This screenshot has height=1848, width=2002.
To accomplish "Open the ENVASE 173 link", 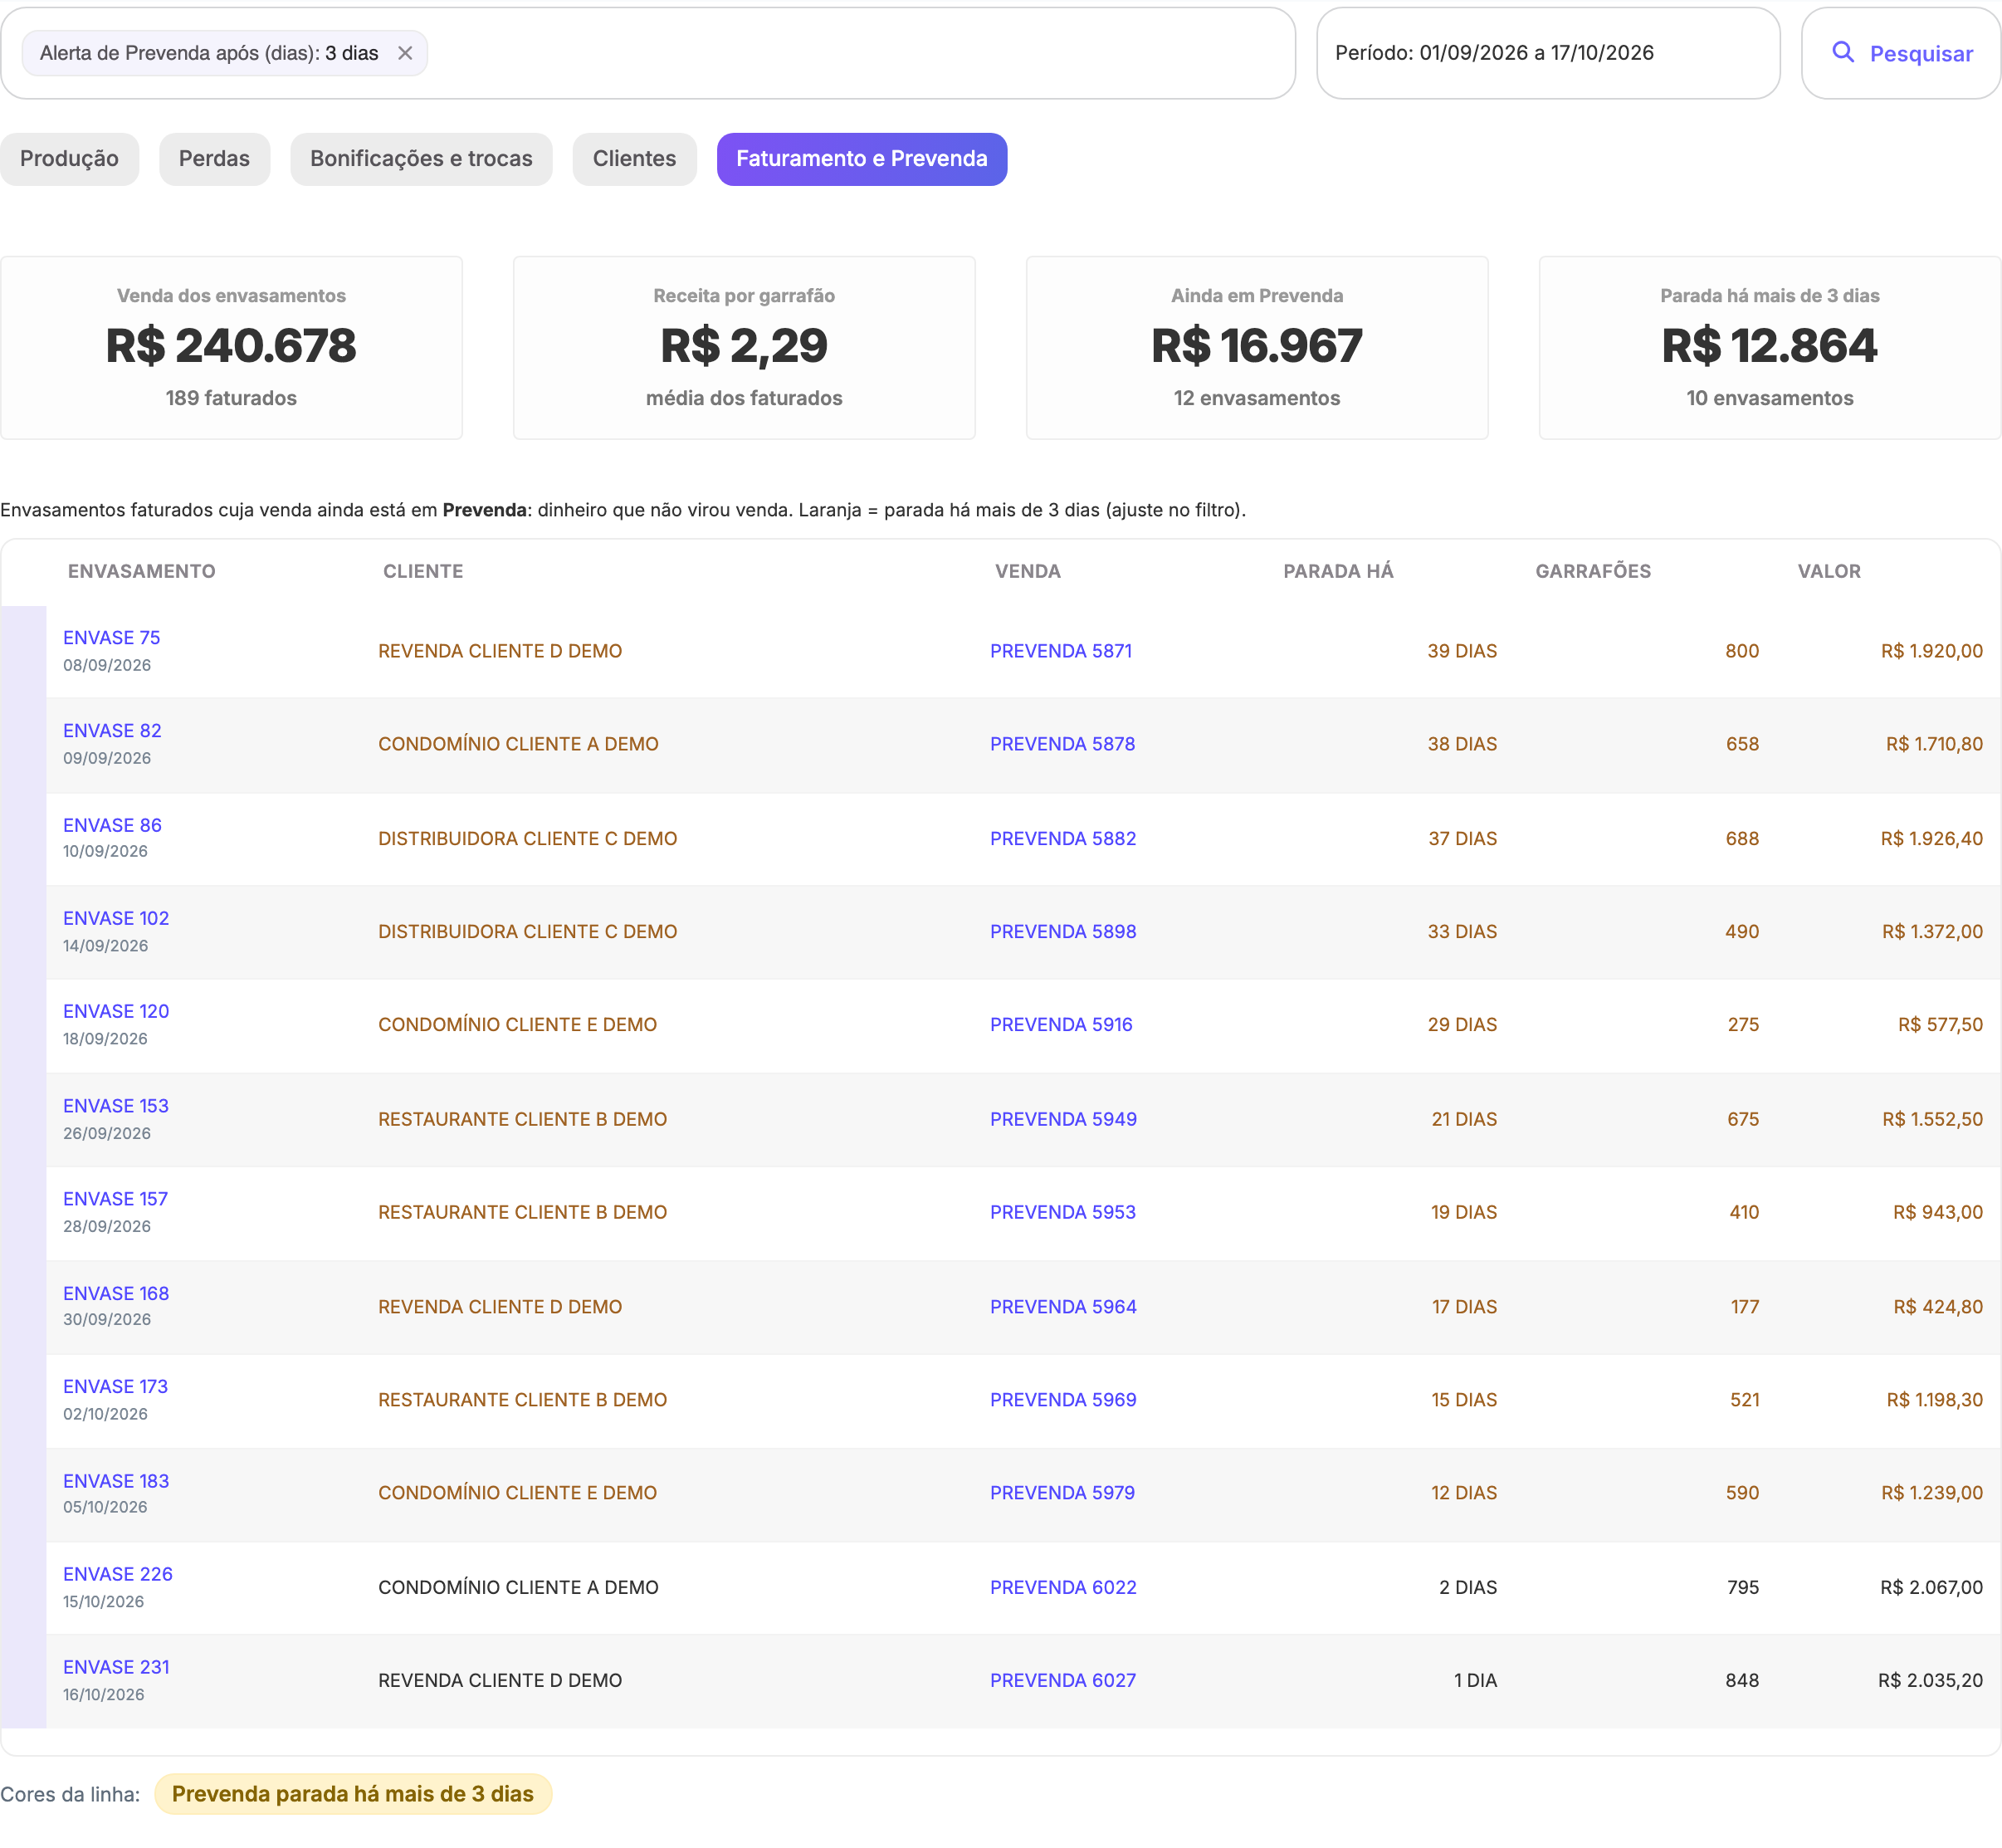I will coord(115,1386).
